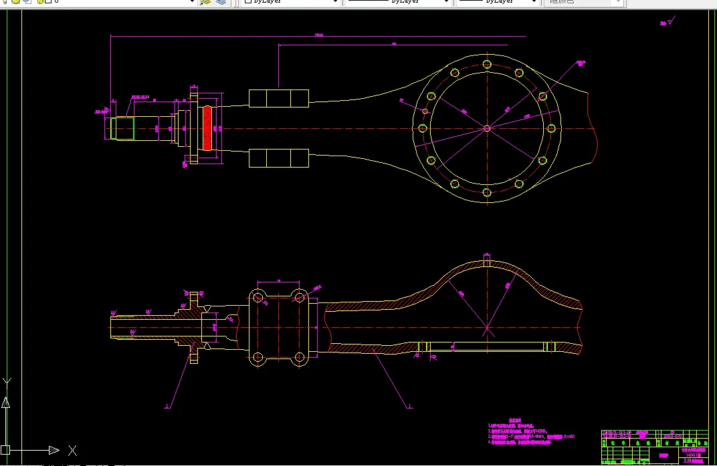Click leader label number 2
Image resolution: width=717 pixels, height=466 pixels.
point(167,406)
